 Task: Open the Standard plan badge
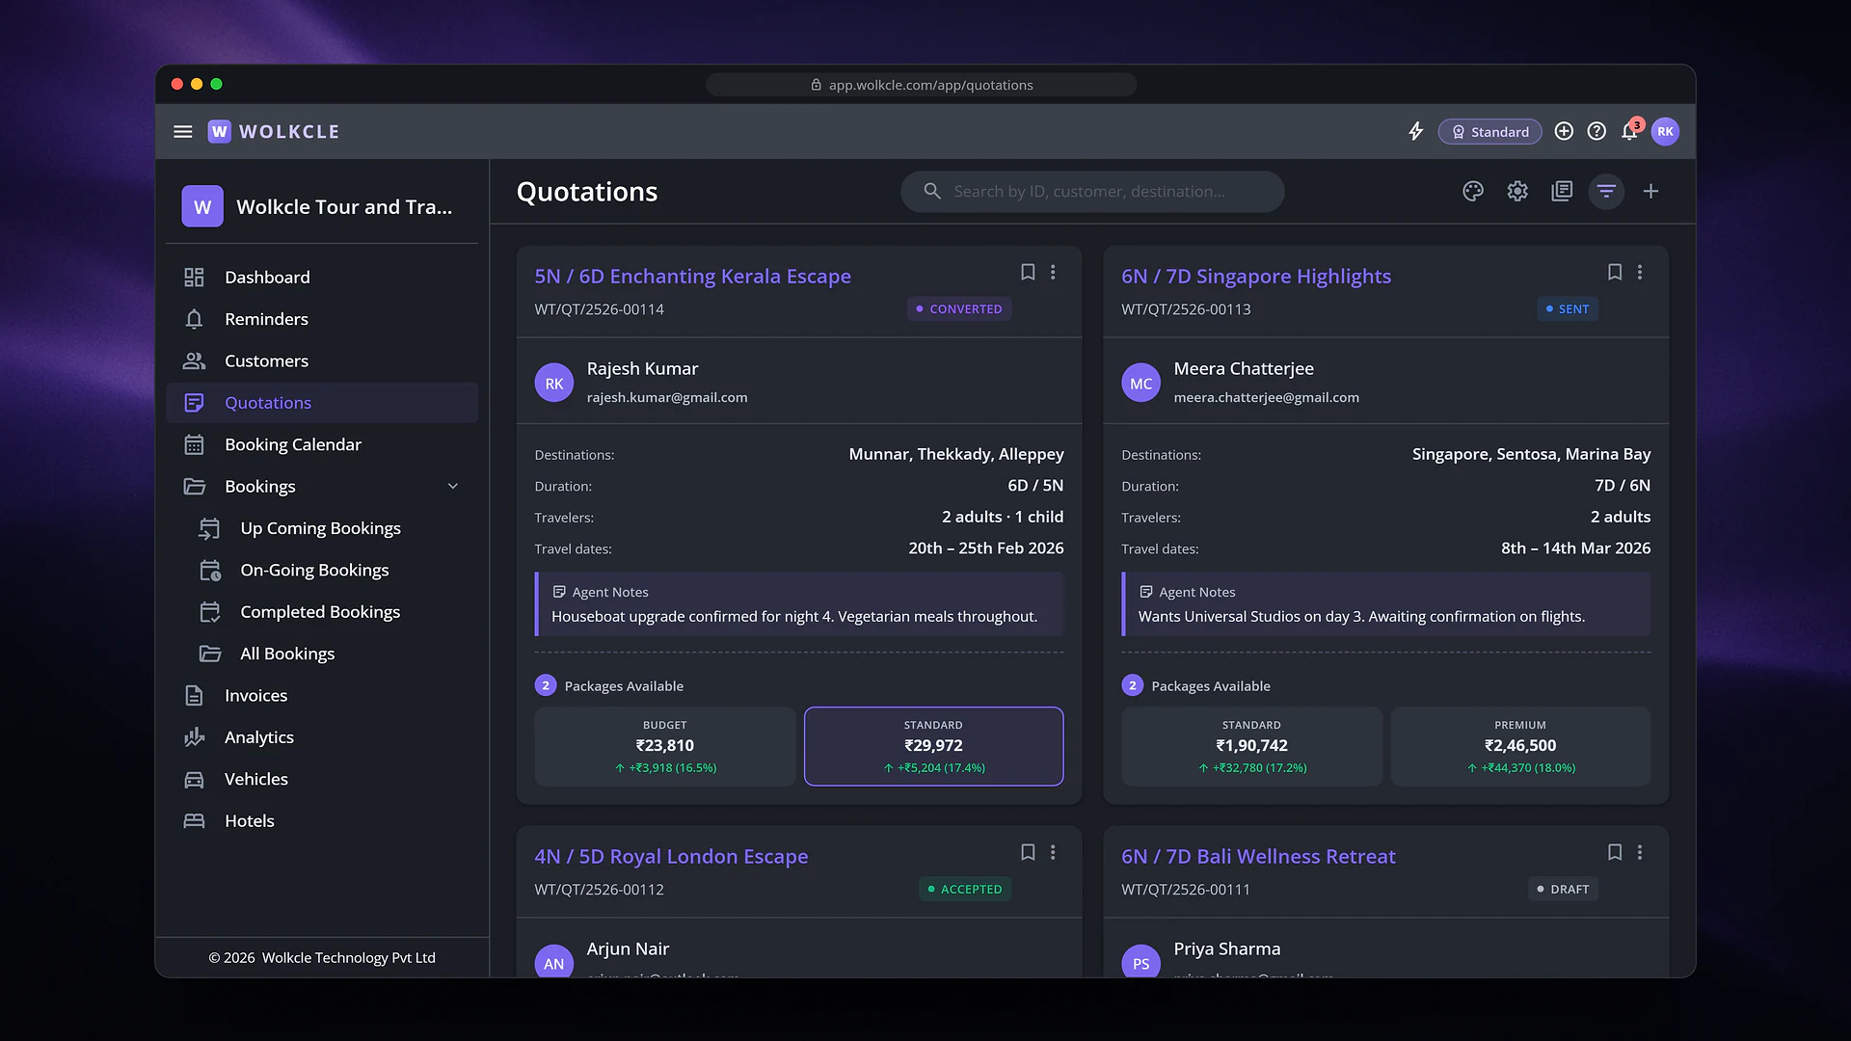click(1489, 132)
